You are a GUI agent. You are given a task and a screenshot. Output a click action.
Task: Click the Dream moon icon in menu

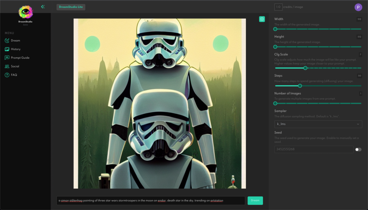(7, 40)
